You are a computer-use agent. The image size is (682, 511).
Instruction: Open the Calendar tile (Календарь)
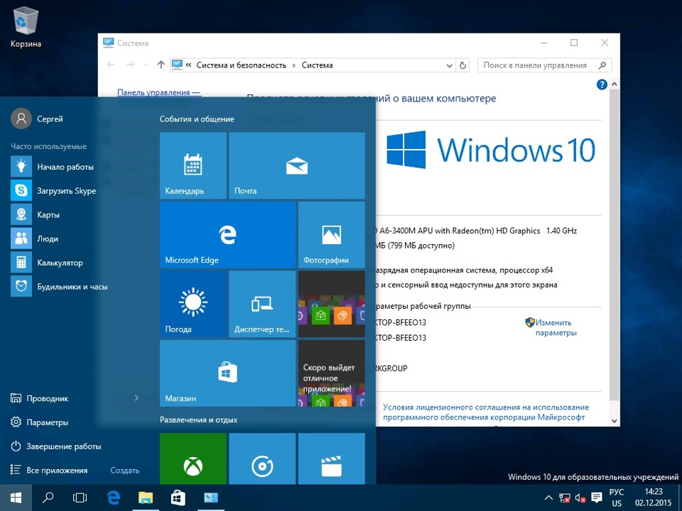(193, 165)
